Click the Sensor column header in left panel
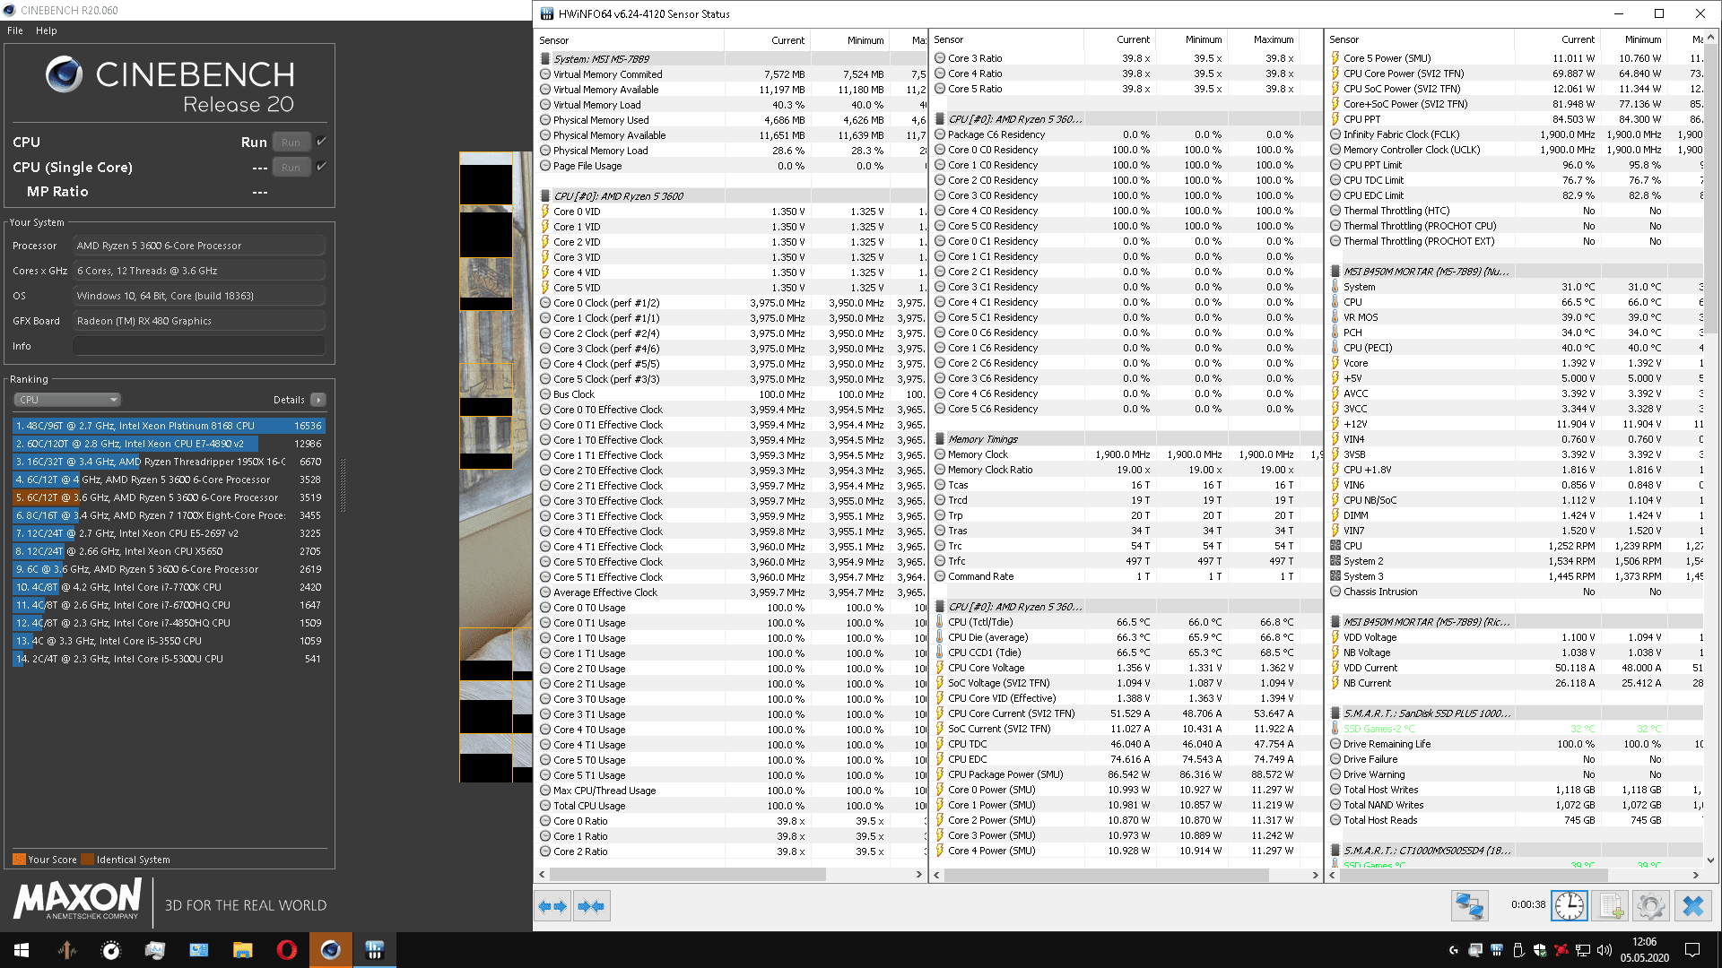This screenshot has height=968, width=1722. pyautogui.click(x=631, y=40)
